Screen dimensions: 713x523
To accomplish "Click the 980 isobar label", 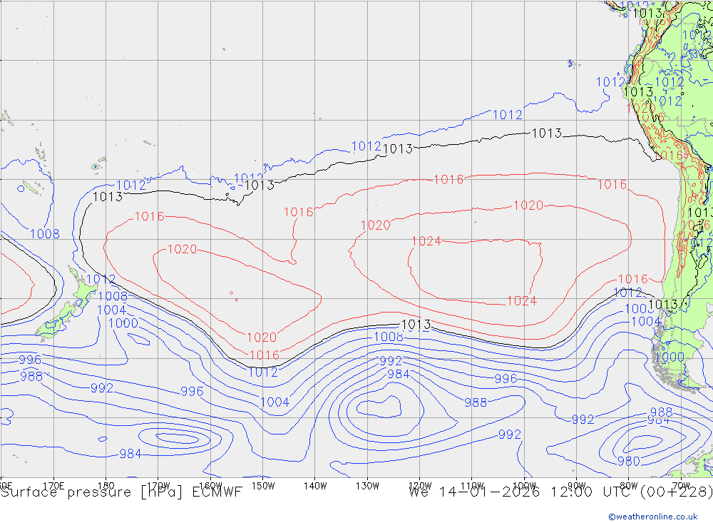I will pos(628,461).
